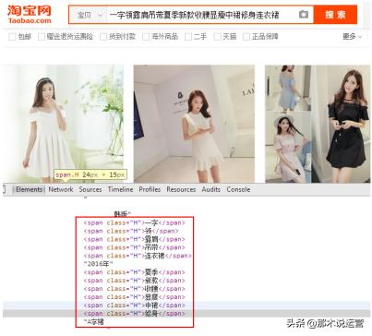Open the Console tab

coord(238,189)
